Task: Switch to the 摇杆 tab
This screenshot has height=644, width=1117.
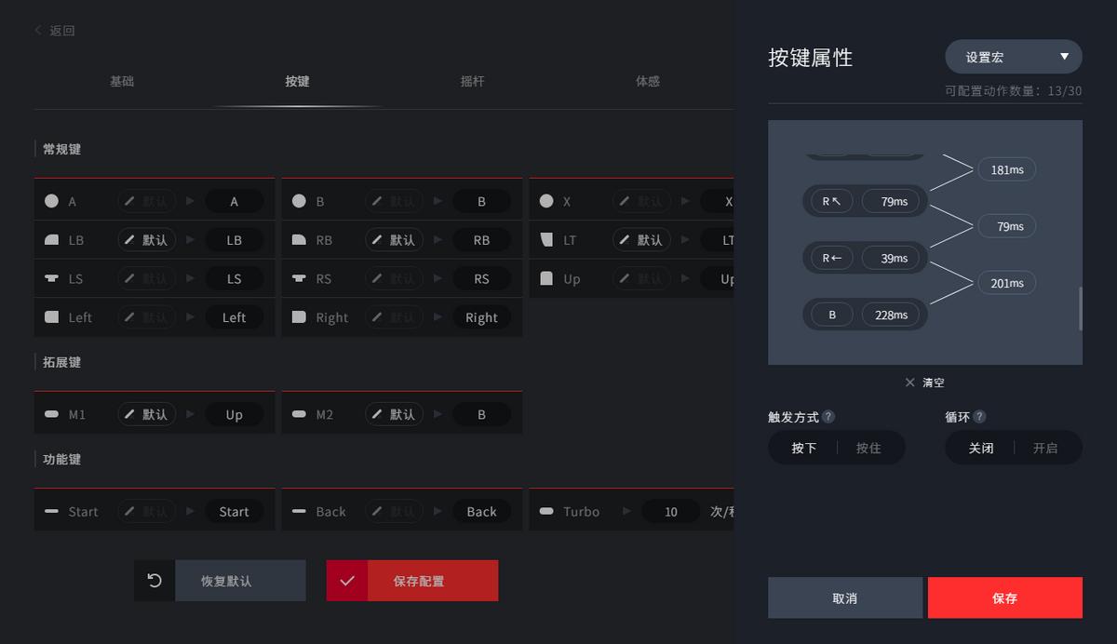Action: pyautogui.click(x=471, y=81)
